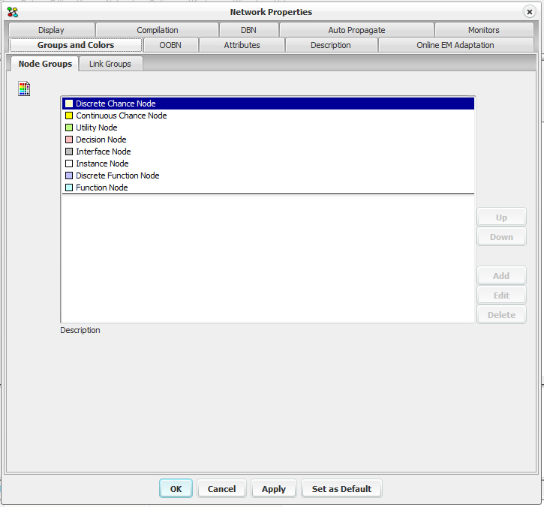The height and width of the screenshot is (507, 544).
Task: Switch to the Attributes tab
Action: tap(242, 45)
